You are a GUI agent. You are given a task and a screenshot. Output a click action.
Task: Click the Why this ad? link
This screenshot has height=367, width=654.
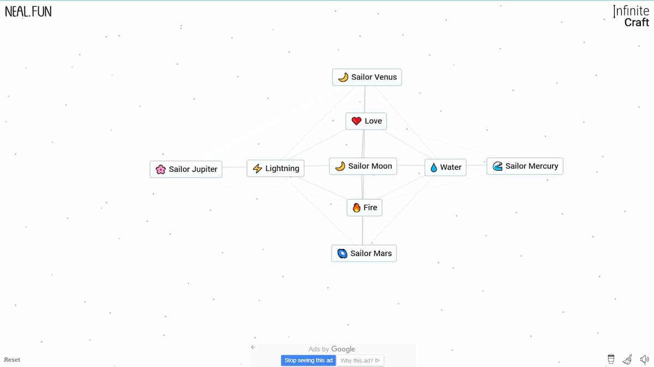[x=360, y=360]
